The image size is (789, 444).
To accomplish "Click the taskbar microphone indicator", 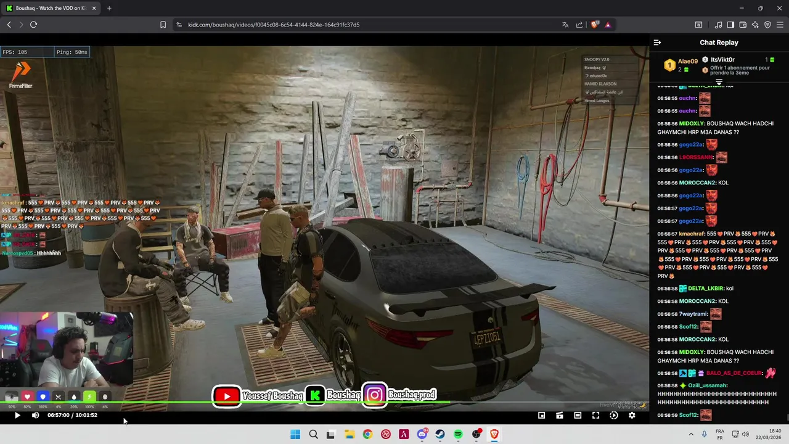I will click(704, 434).
